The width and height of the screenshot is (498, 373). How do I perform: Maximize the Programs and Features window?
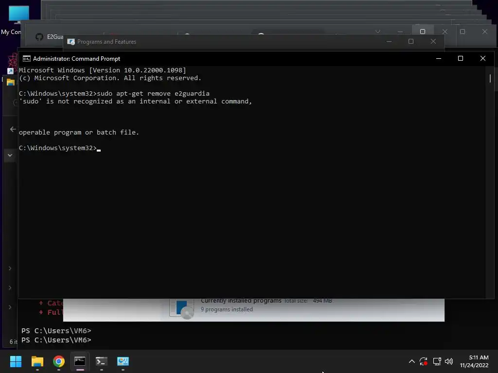(411, 42)
